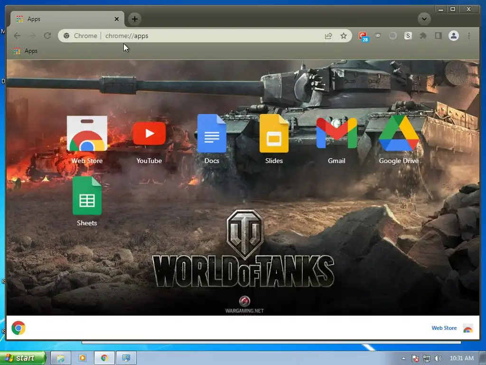This screenshot has width=486, height=365.
Task: Open the Docs app
Action: coord(212,139)
